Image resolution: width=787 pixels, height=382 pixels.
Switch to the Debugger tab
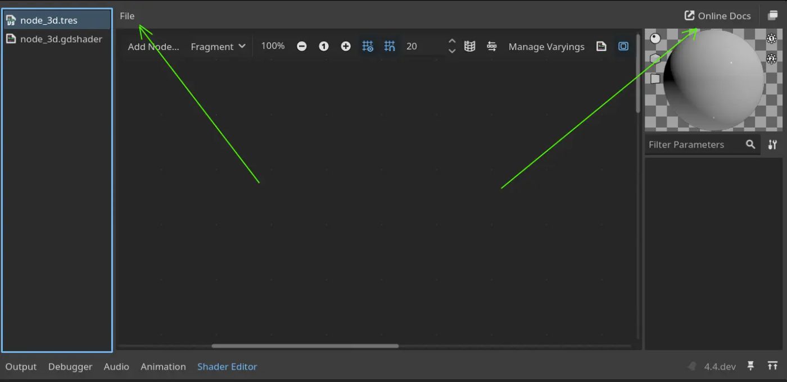click(x=70, y=366)
